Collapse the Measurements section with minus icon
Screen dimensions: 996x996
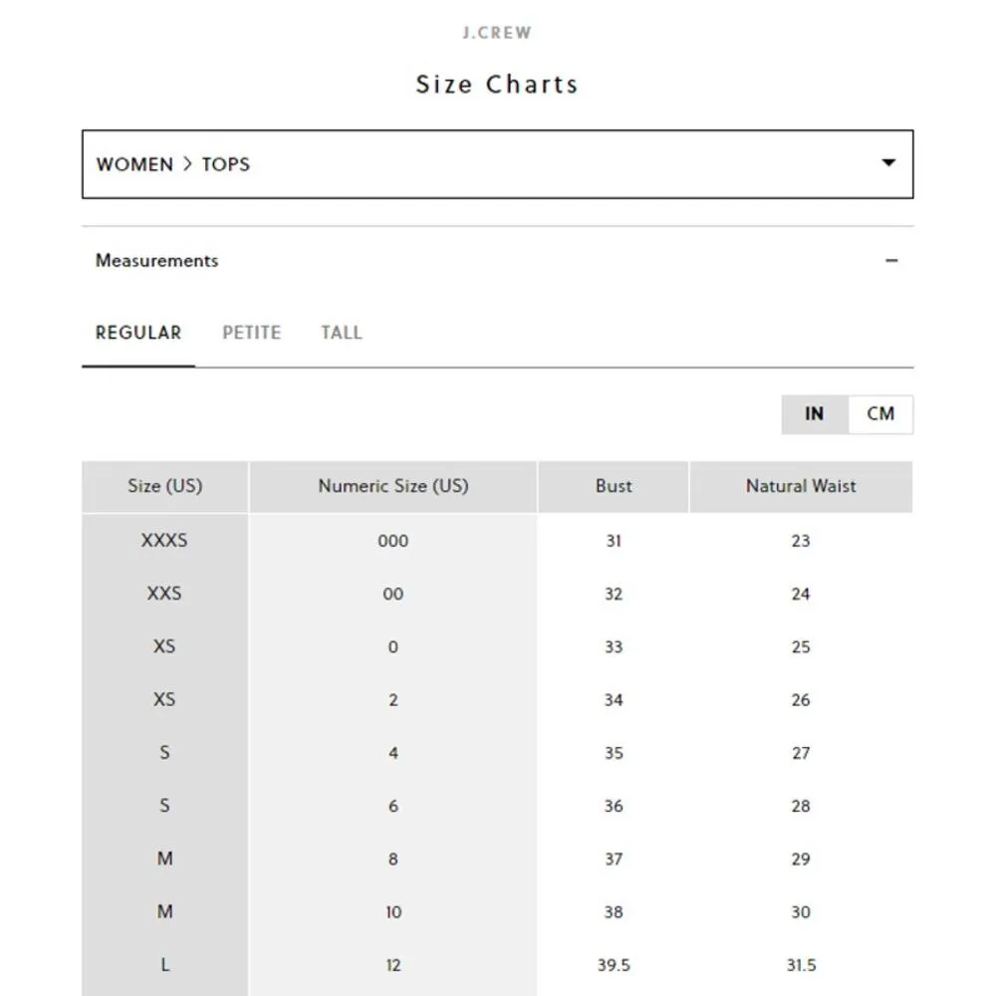(x=891, y=261)
